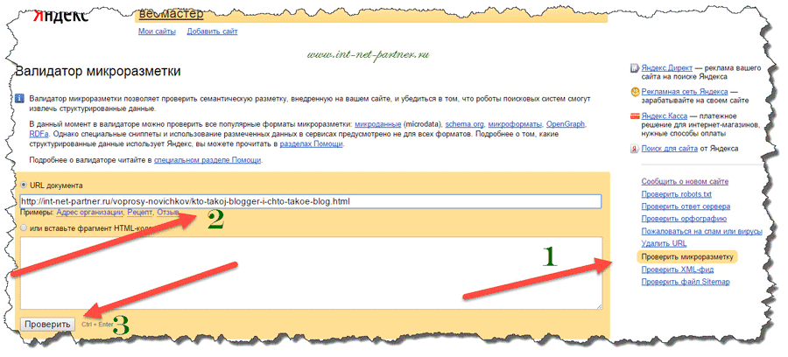Open Проверить файл Sitemap
This screenshot has height=357, width=788.
point(686,282)
